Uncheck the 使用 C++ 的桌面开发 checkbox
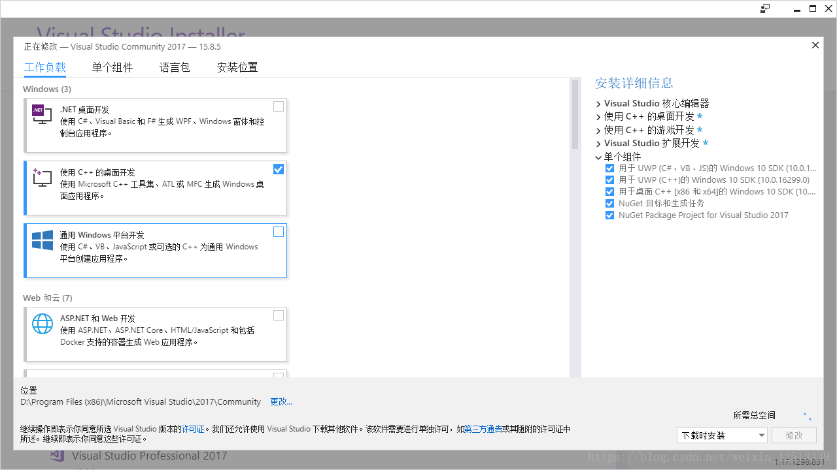837x470 pixels. 279,169
